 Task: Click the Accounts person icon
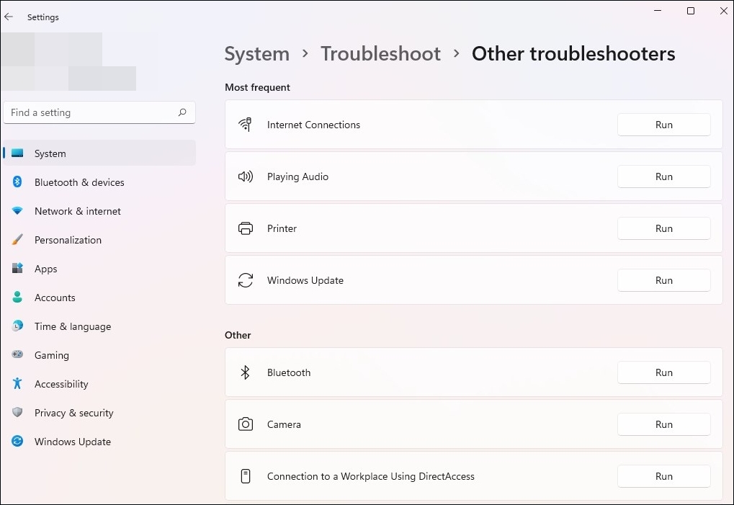[18, 298]
